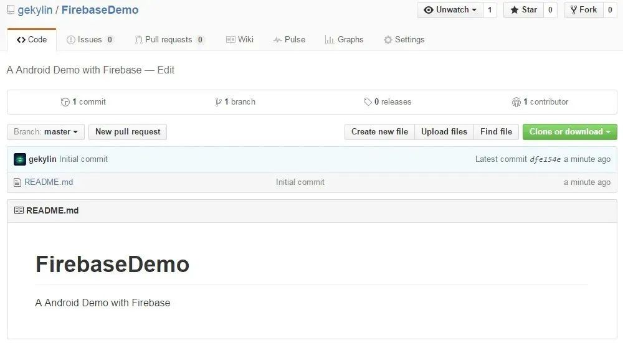Screen dimensions: 623x343
Task: Open Initial commit message in commit bar
Action: point(83,159)
